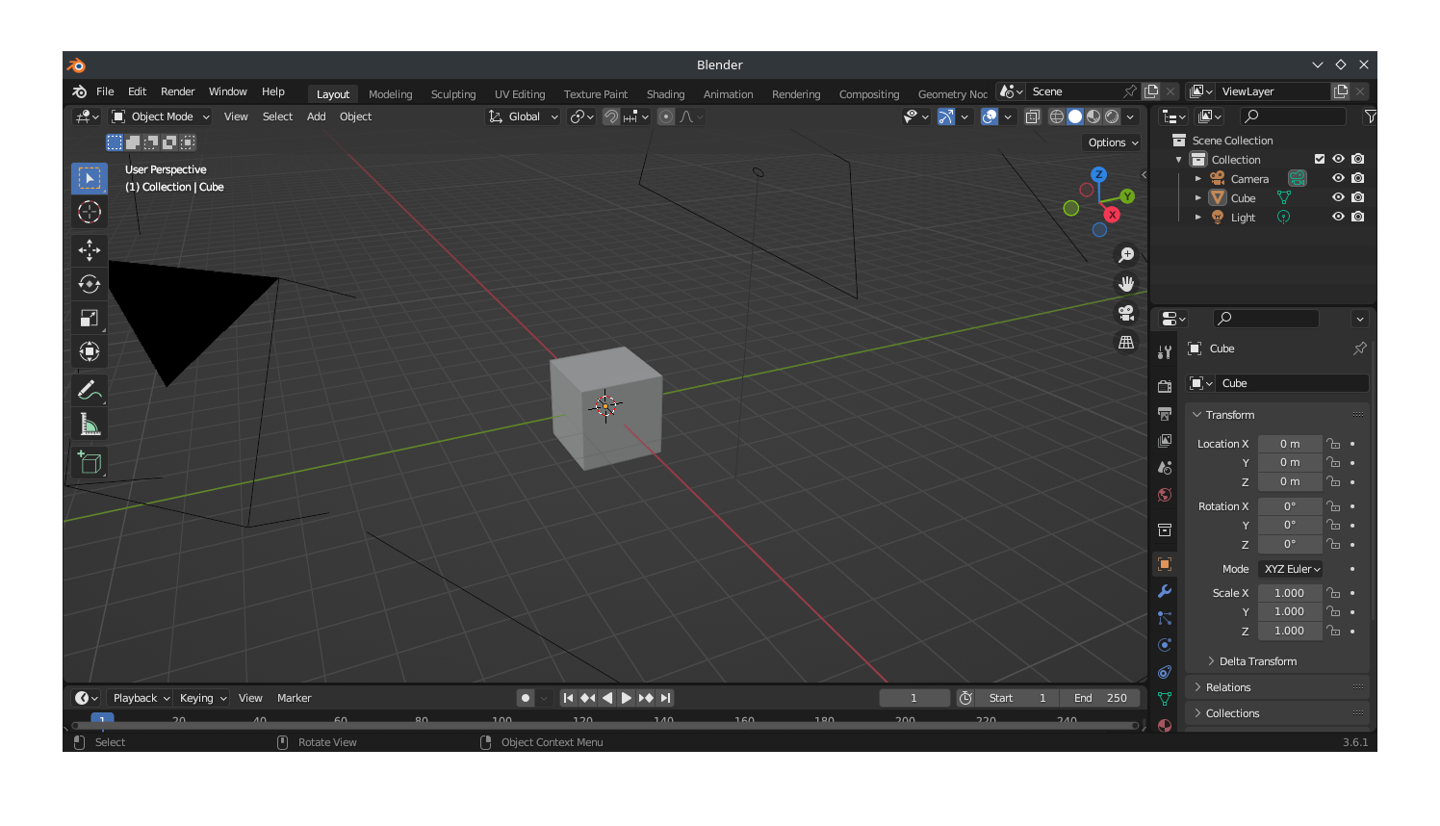Image resolution: width=1440 pixels, height=826 pixels.
Task: Click the Location X value field
Action: (x=1289, y=444)
